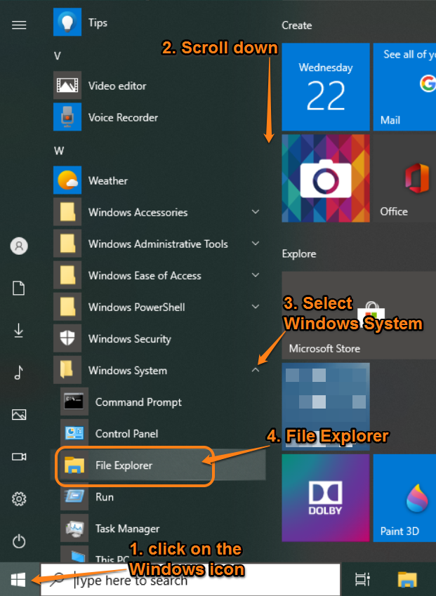Expand the Windows PowerShell folder
Image resolution: width=436 pixels, height=596 pixels.
tap(158, 306)
